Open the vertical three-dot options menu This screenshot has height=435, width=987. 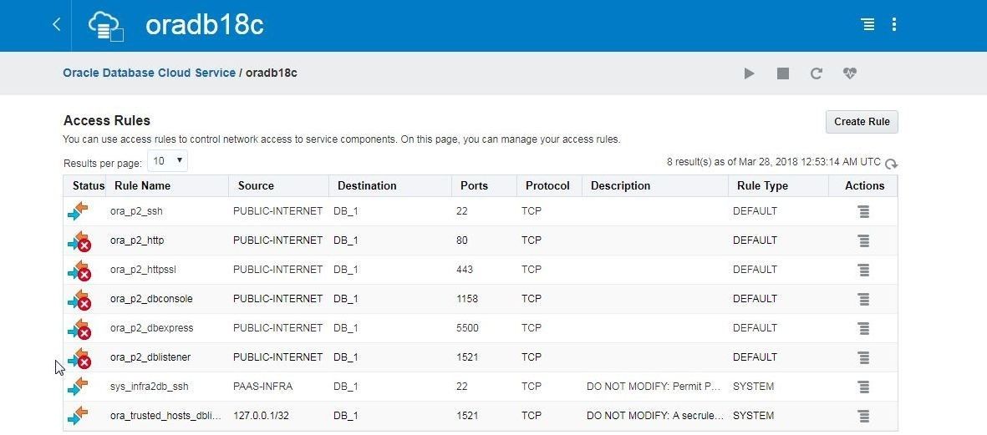pos(894,24)
